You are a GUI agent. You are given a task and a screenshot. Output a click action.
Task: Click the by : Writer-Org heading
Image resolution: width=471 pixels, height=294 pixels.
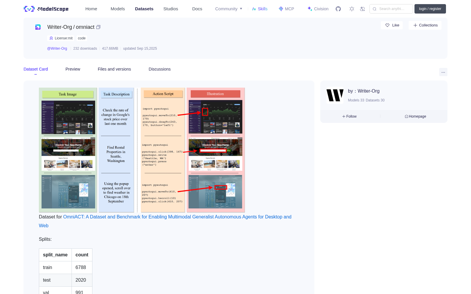364,91
